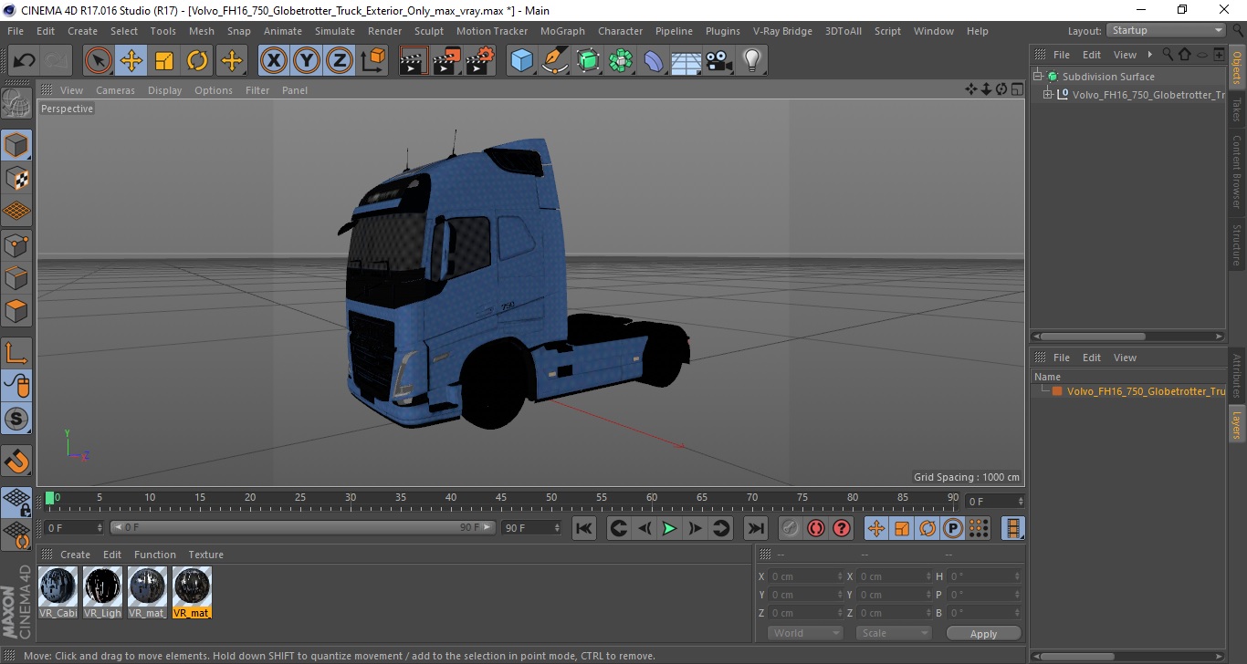Click the Redo arrow icon
Screen dimensions: 1247x664
57,61
